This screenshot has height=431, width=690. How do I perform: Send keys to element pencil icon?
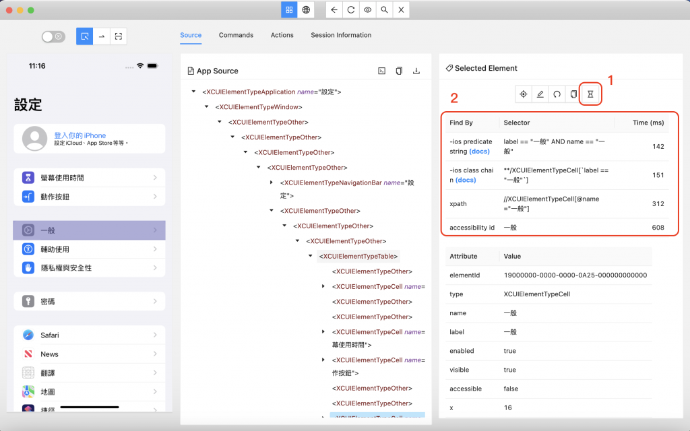540,94
